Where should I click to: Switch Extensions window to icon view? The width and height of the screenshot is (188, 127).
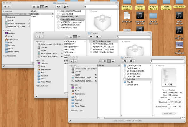[x=34, y=7]
